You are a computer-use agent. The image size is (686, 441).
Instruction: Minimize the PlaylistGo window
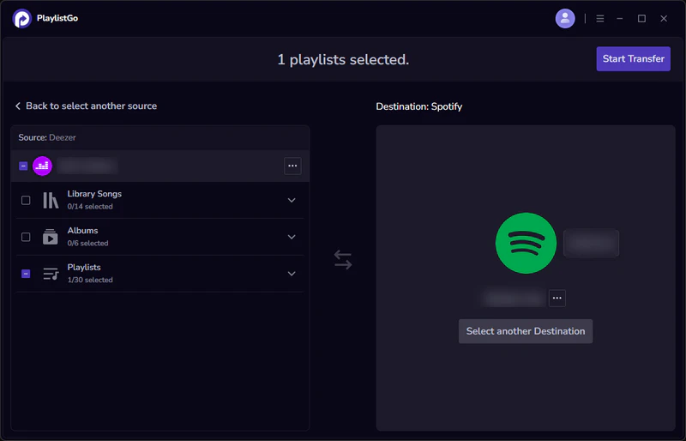pos(619,18)
